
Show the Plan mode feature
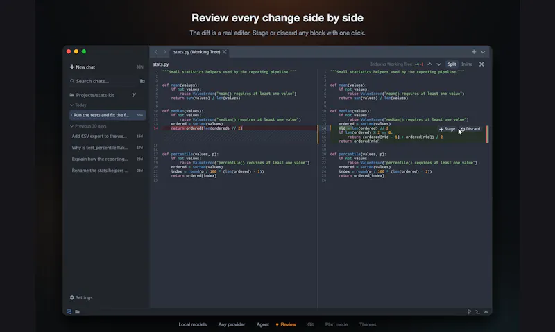336,324
